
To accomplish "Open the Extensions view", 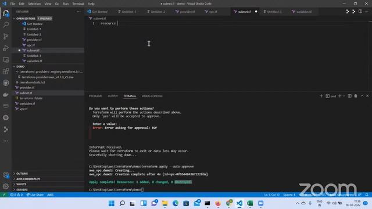I will (6, 71).
